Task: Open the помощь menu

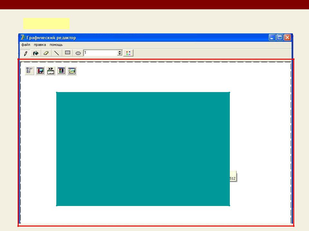Action: 56,45
